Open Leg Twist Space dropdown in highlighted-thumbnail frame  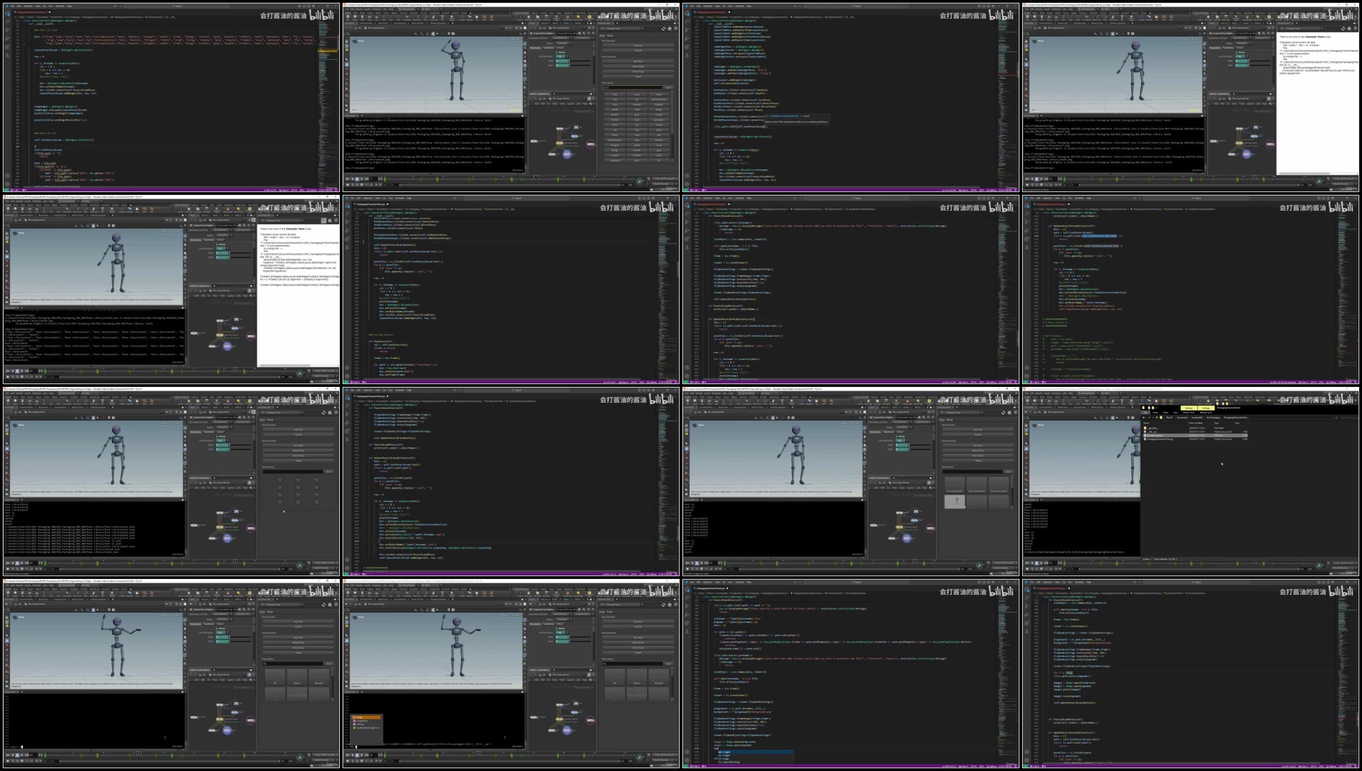point(901,440)
